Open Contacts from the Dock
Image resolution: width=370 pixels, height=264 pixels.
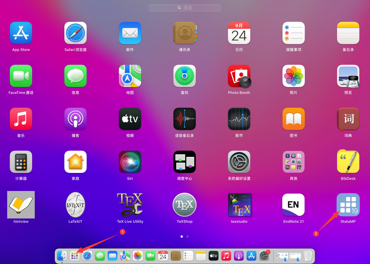(176, 255)
